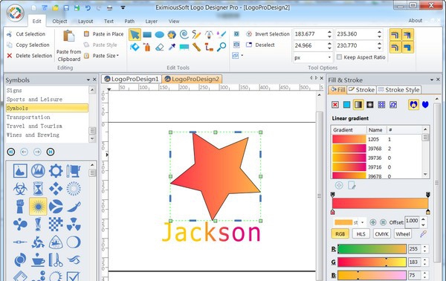This screenshot has height=281, width=446.
Task: Set fill to no paint
Action: click(335, 105)
